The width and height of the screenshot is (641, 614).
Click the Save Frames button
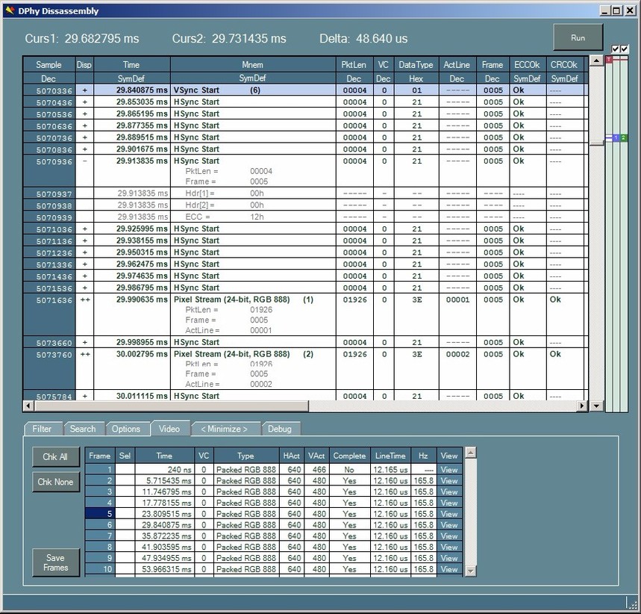click(x=56, y=562)
